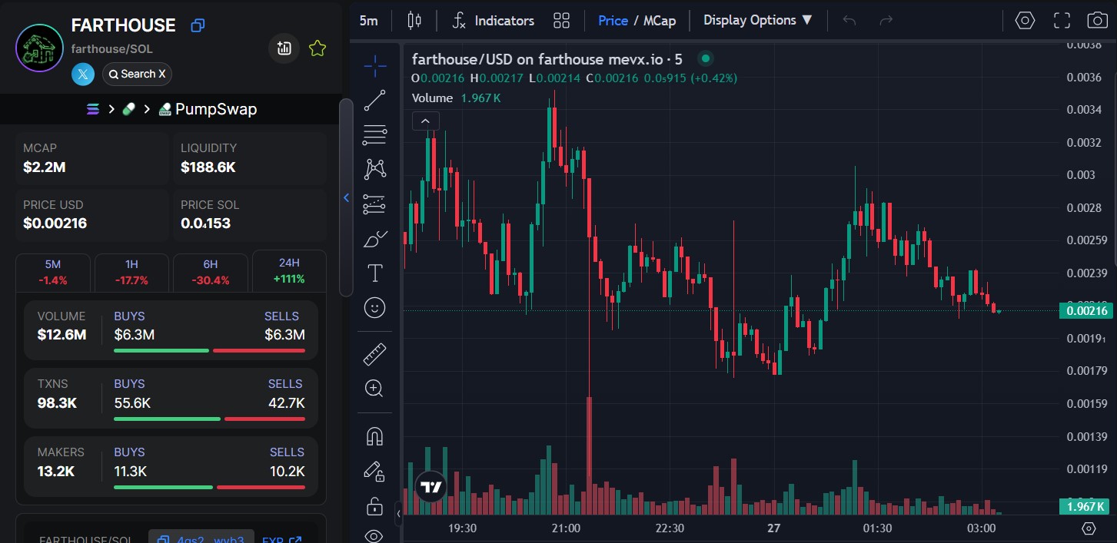Viewport: 1117px width, 543px height.
Task: Open the TradingView logo on the chart
Action: pos(431,487)
